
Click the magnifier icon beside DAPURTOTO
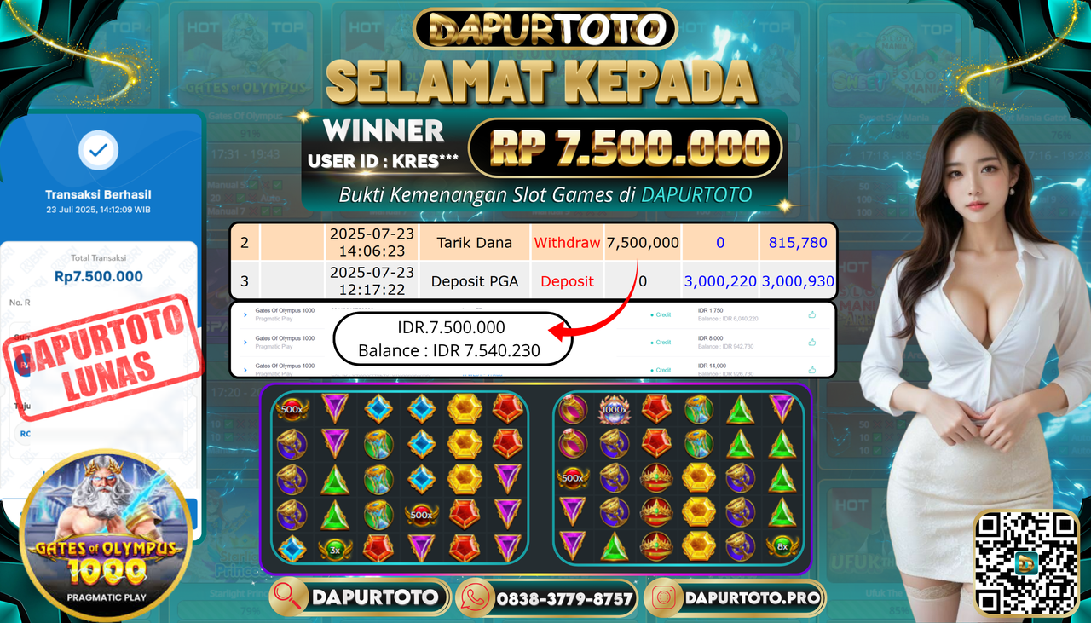(288, 597)
